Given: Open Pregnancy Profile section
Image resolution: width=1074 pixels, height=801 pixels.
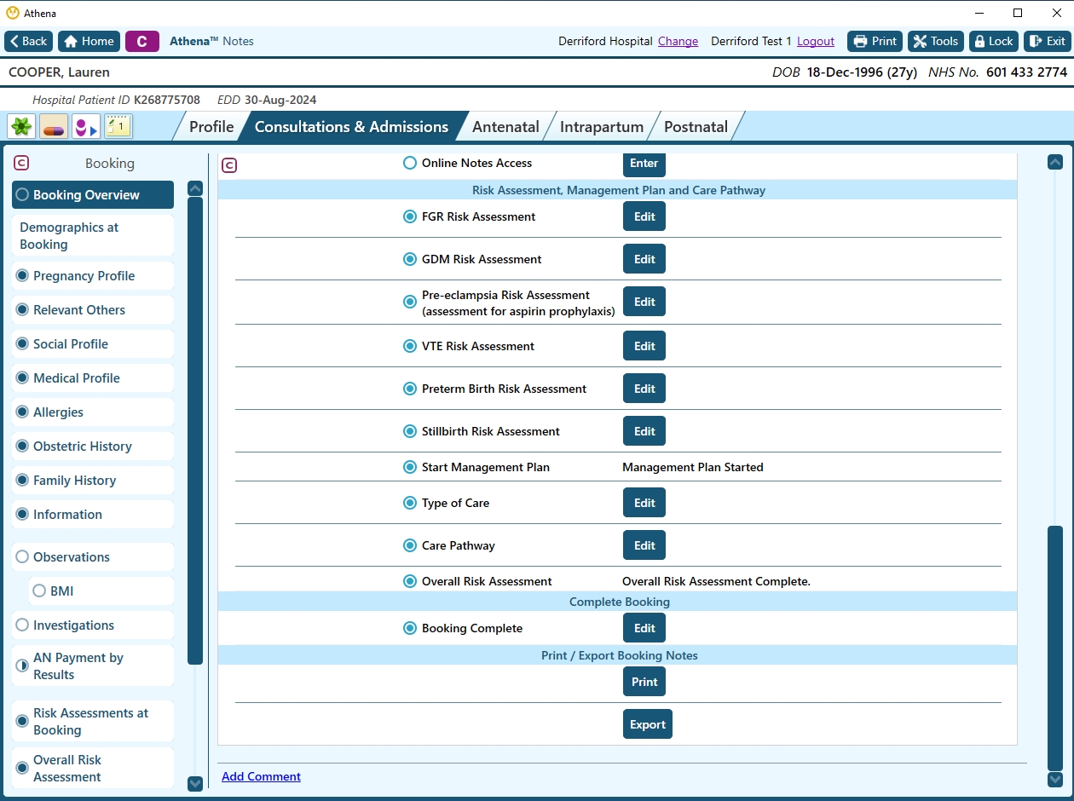Looking at the screenshot, I should (93, 276).
